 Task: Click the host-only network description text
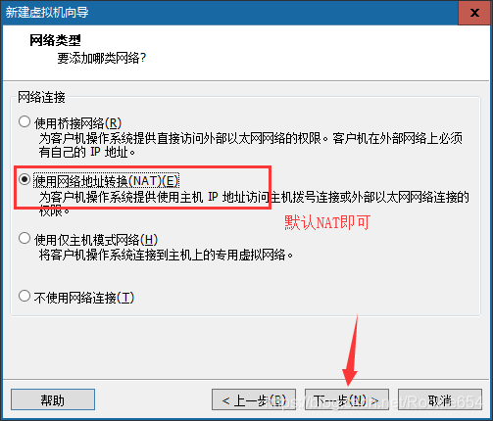click(x=166, y=255)
